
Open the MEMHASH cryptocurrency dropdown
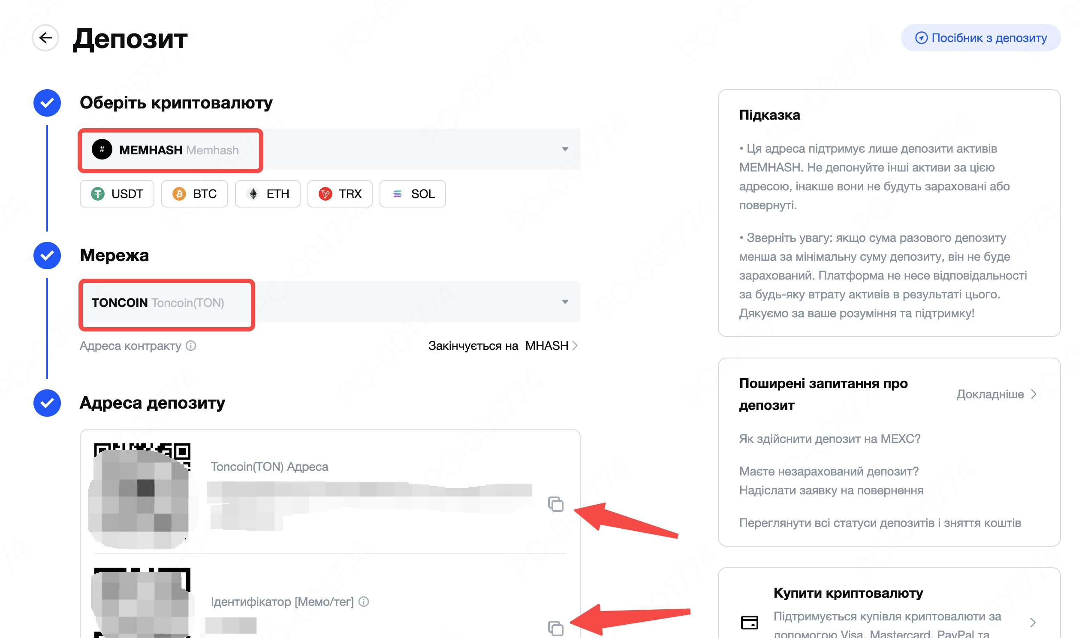point(565,149)
